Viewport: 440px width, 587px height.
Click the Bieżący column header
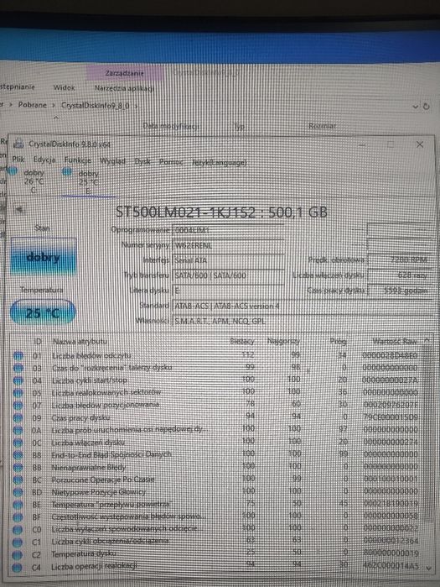(242, 341)
